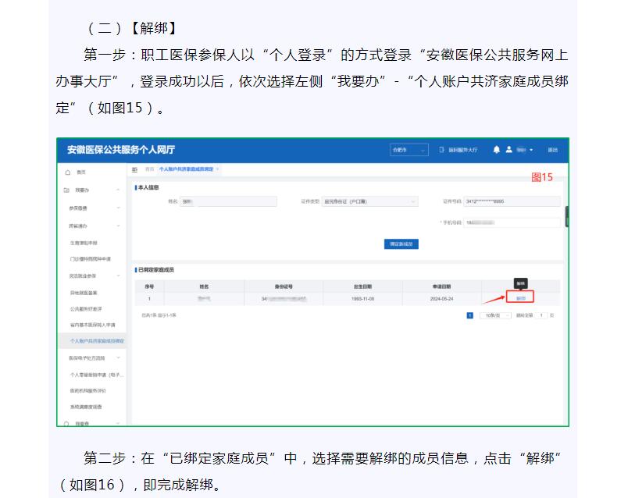Image resolution: width=628 pixels, height=498 pixels.
Task: Click the 手机号码 input field
Action: 512,222
